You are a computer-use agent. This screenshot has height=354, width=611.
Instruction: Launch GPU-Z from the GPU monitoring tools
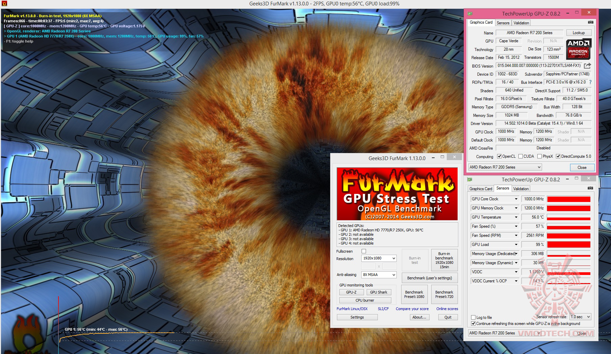[351, 292]
